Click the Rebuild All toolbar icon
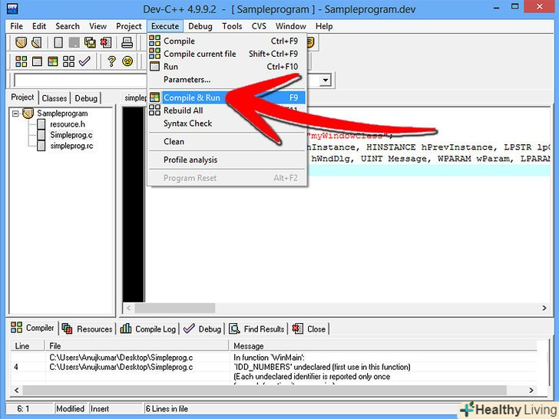 (68, 61)
